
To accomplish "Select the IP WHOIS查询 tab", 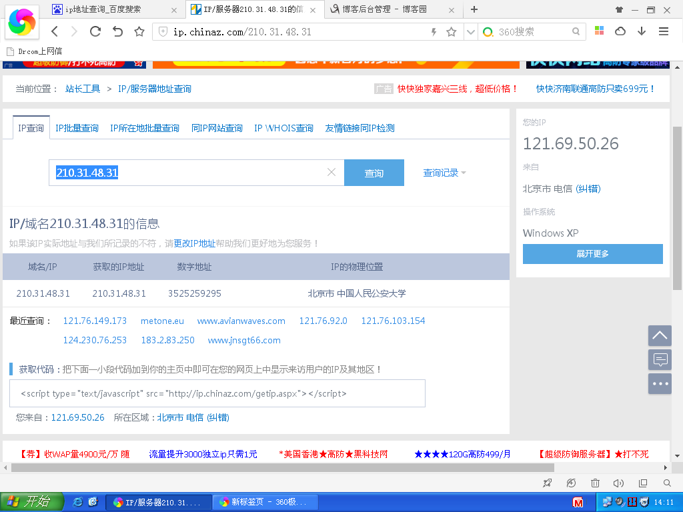I will 283,128.
